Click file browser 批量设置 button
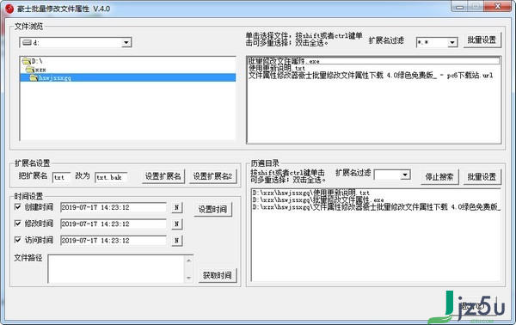Image resolution: width=516 pixels, height=325 pixels. coord(482,40)
